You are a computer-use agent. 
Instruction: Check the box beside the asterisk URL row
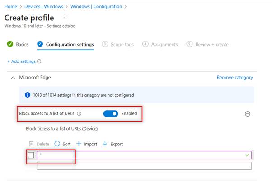click(31, 155)
